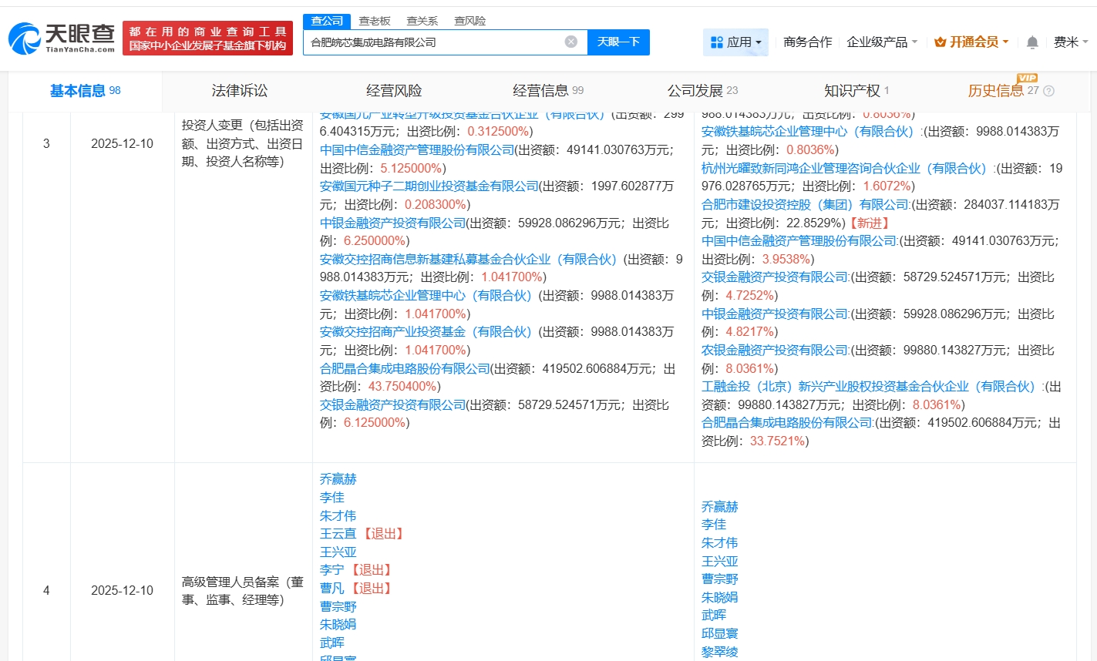The width and height of the screenshot is (1097, 661).
Task: Go to the 知识产权 tab
Action: pyautogui.click(x=852, y=91)
